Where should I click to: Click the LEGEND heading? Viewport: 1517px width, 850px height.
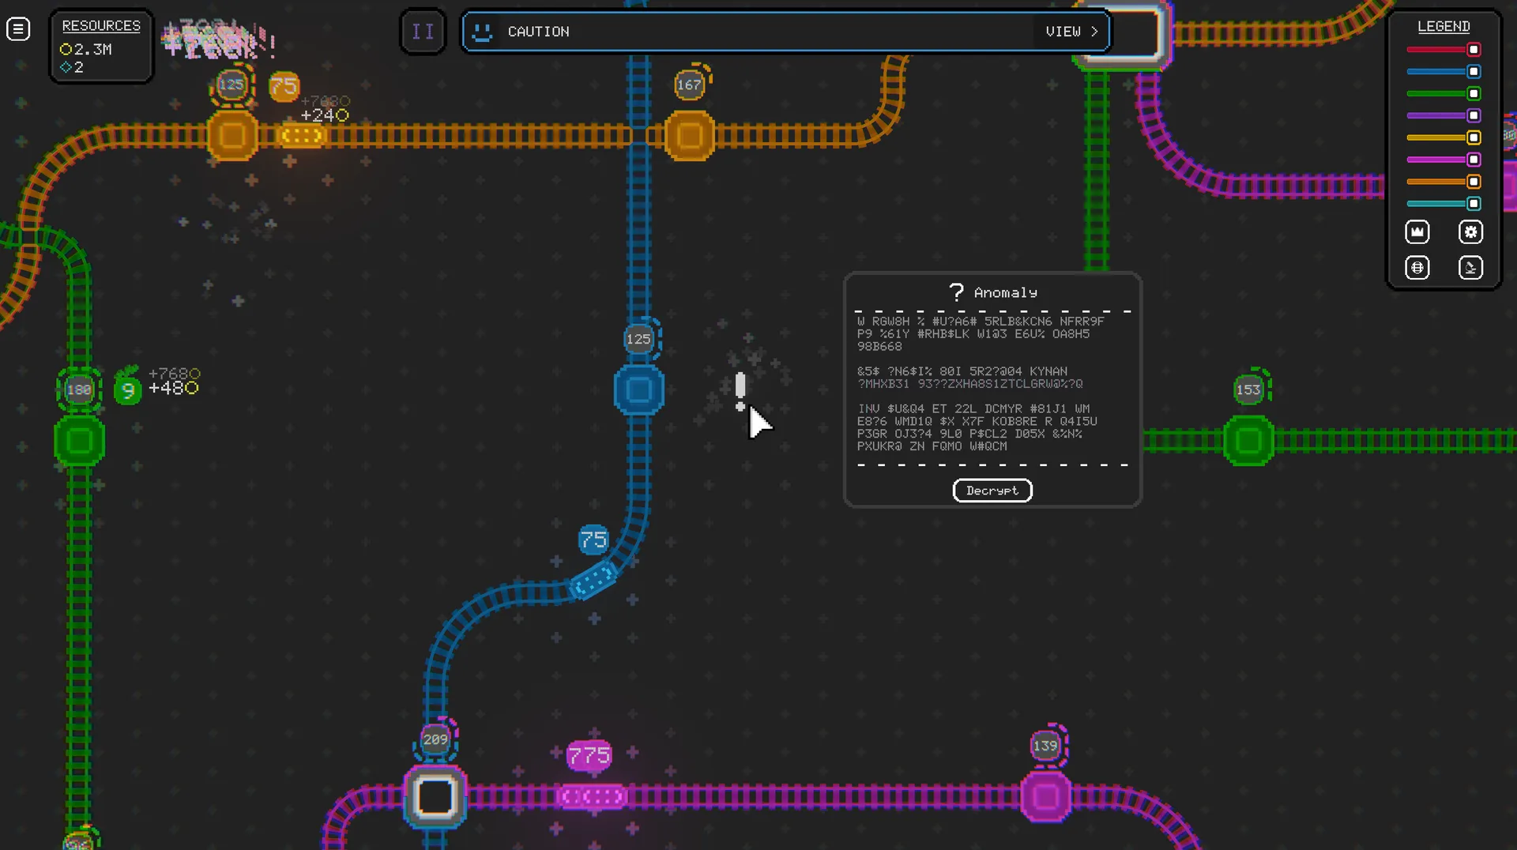click(x=1444, y=27)
